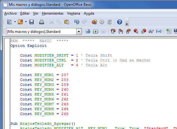Run the BASIC macro

point(96,31)
